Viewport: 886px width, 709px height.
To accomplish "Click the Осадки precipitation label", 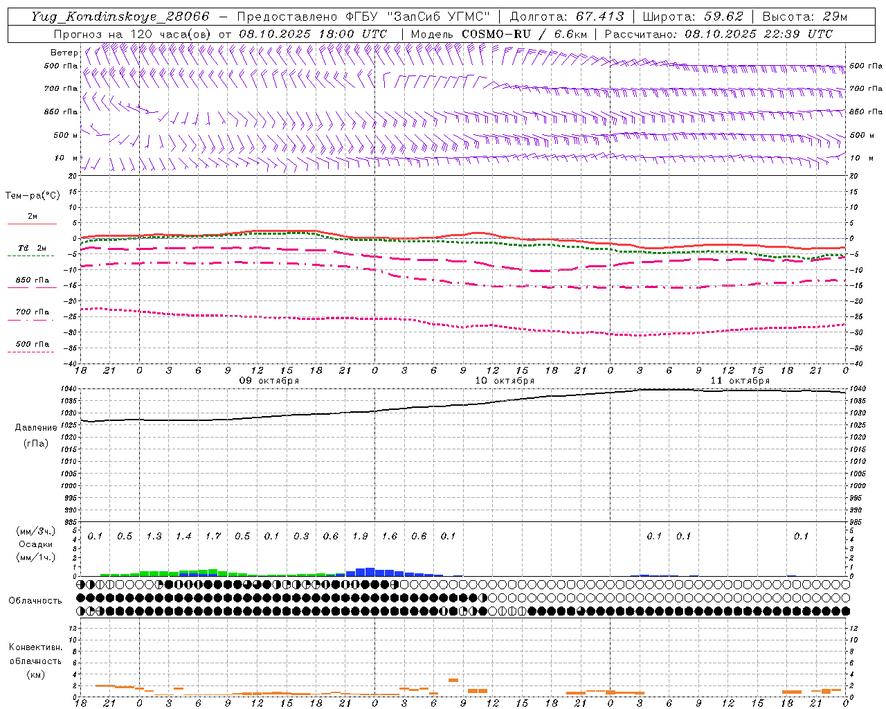I will coord(36,544).
